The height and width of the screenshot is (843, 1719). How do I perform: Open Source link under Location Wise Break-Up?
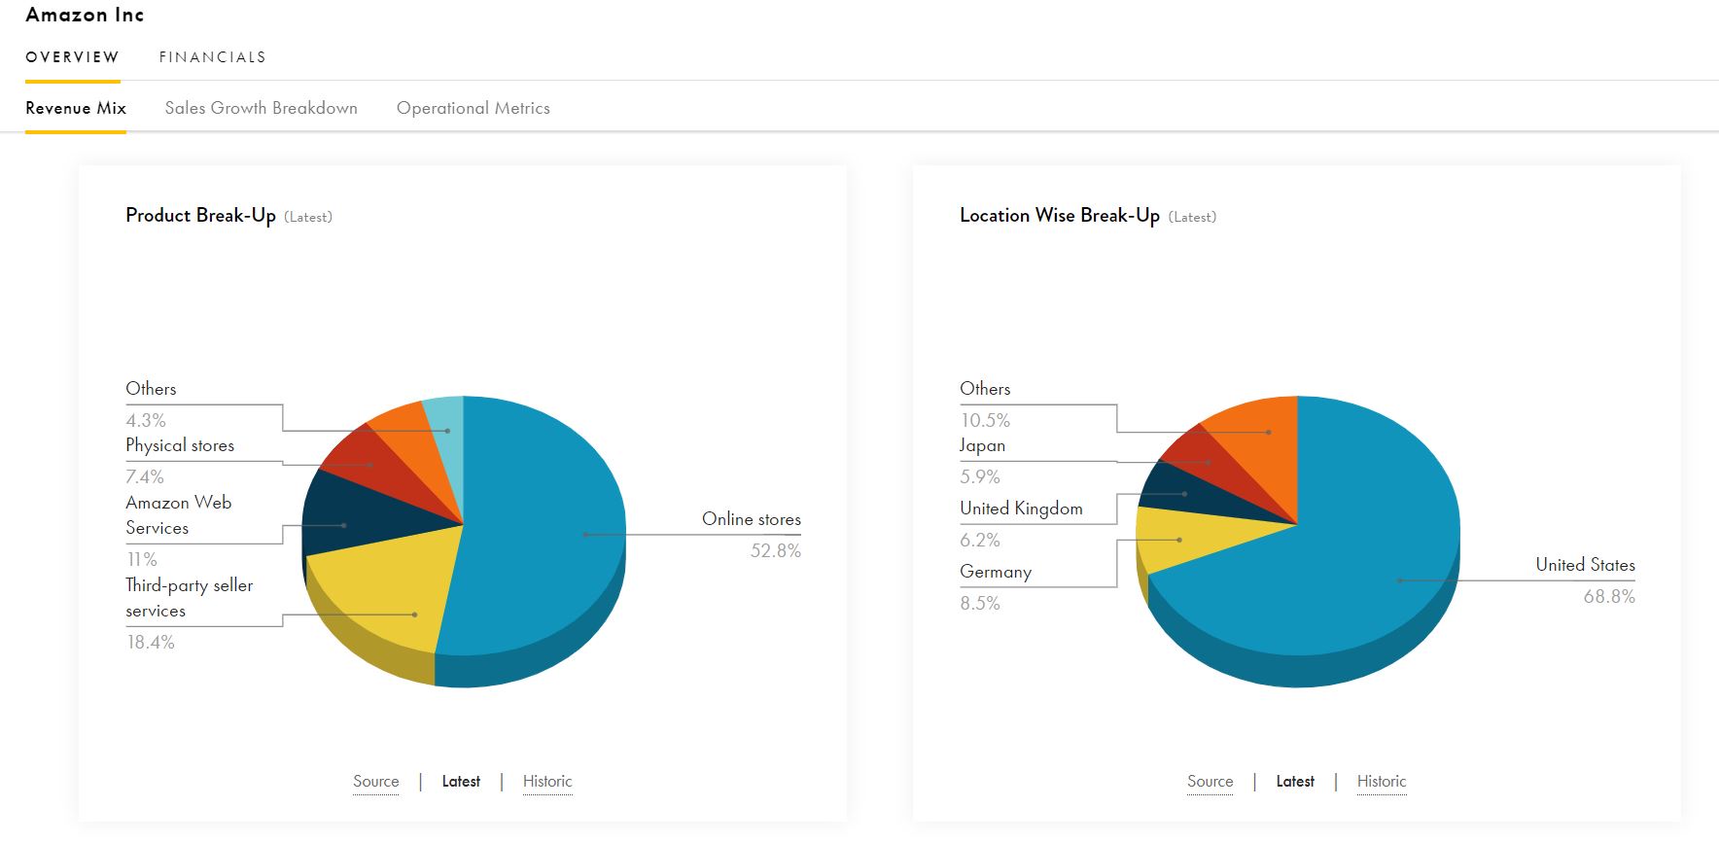tap(1210, 781)
